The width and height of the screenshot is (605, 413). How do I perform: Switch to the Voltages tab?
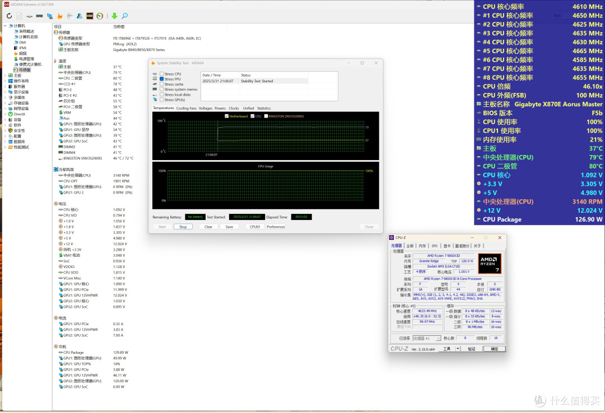(x=205, y=109)
